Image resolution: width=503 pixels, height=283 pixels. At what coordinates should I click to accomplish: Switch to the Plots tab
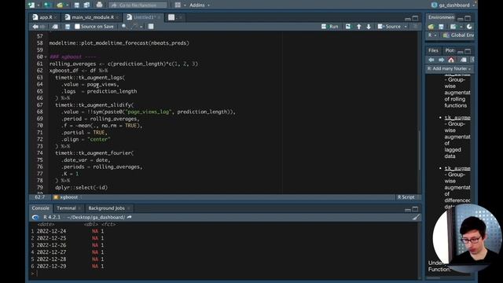tap(450, 50)
